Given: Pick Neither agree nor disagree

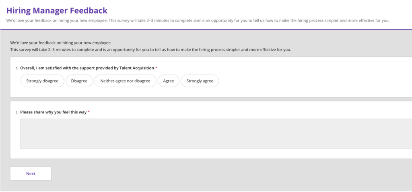Looking at the screenshot, I should tap(125, 81).
